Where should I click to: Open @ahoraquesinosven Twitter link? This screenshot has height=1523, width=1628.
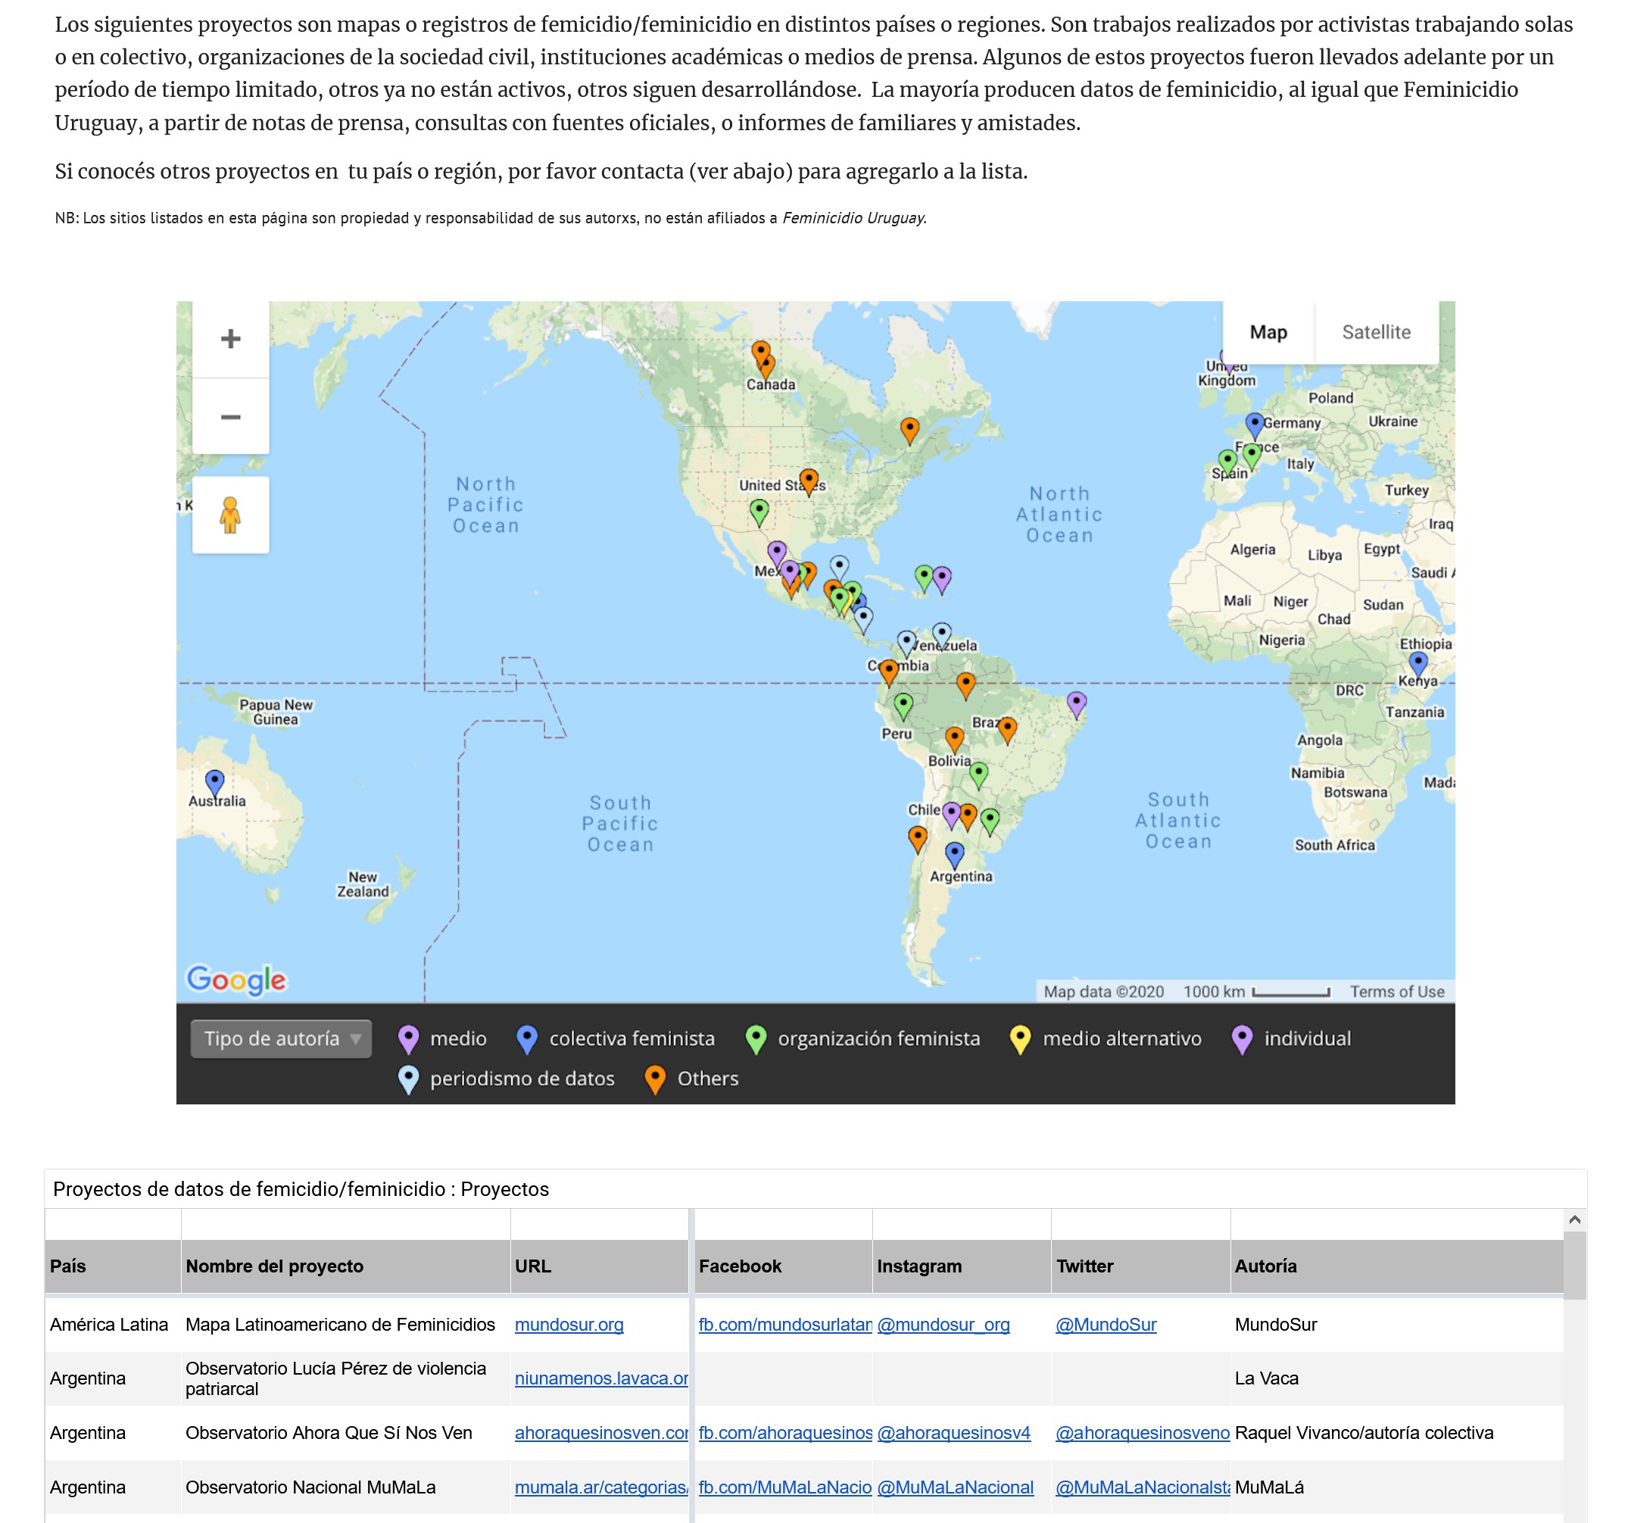[1143, 1433]
